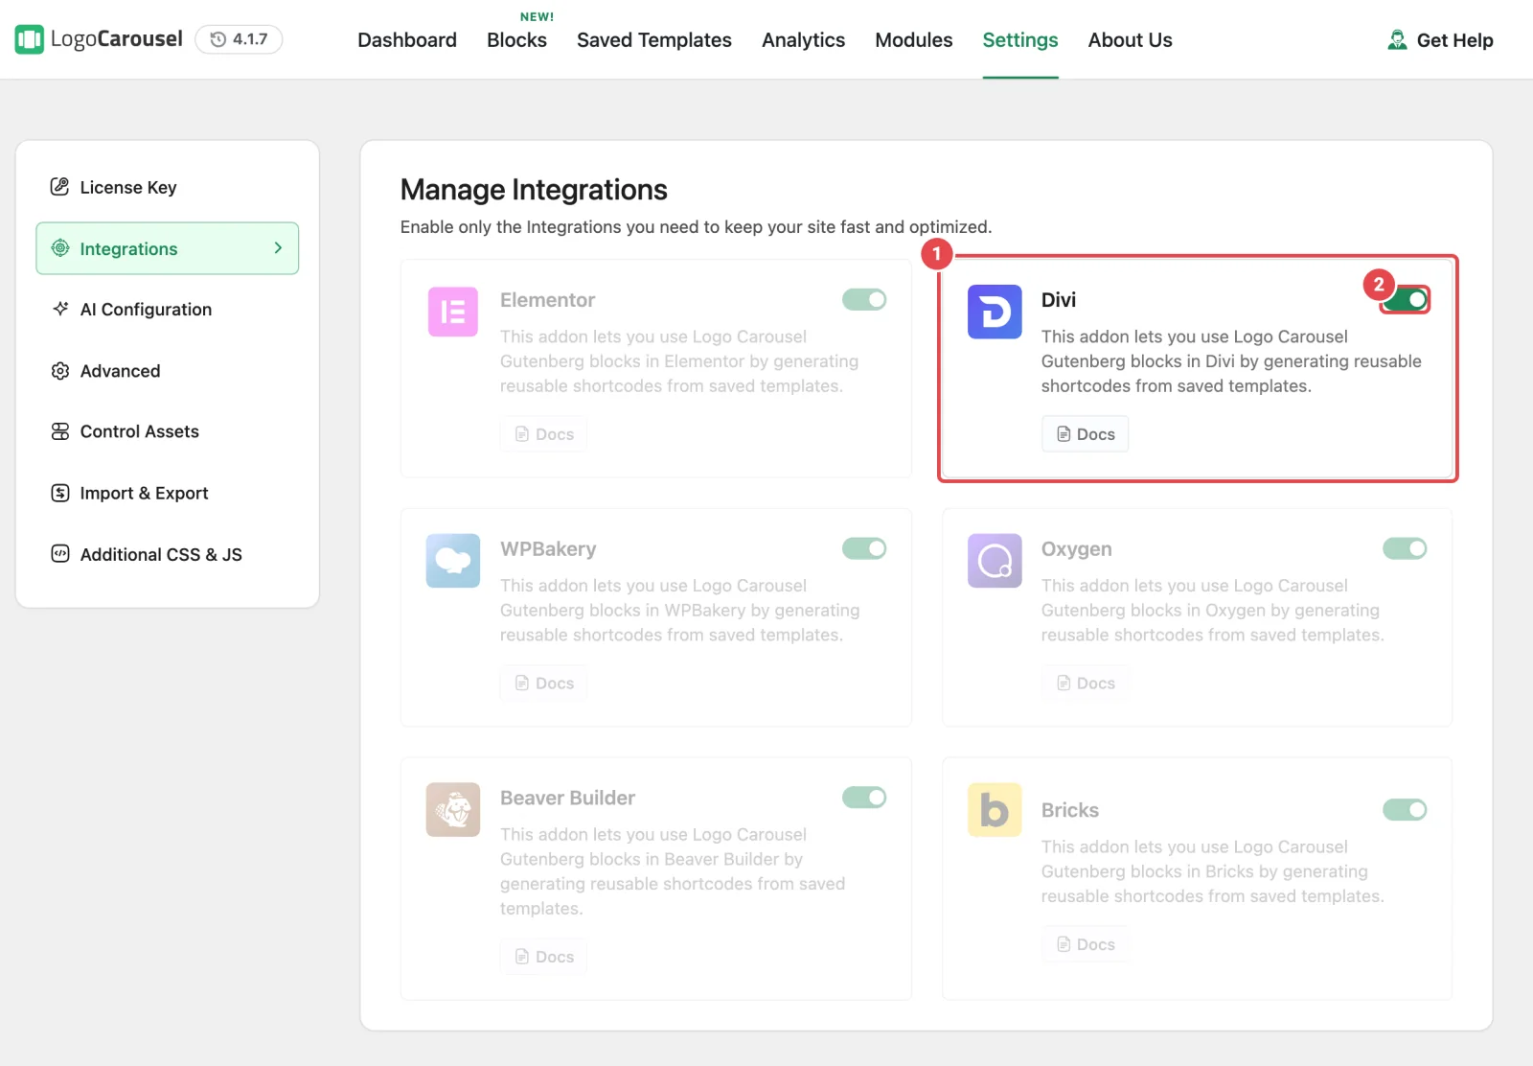Viewport: 1533px width, 1066px height.
Task: Click the Import & Export icon
Action: [x=59, y=493]
